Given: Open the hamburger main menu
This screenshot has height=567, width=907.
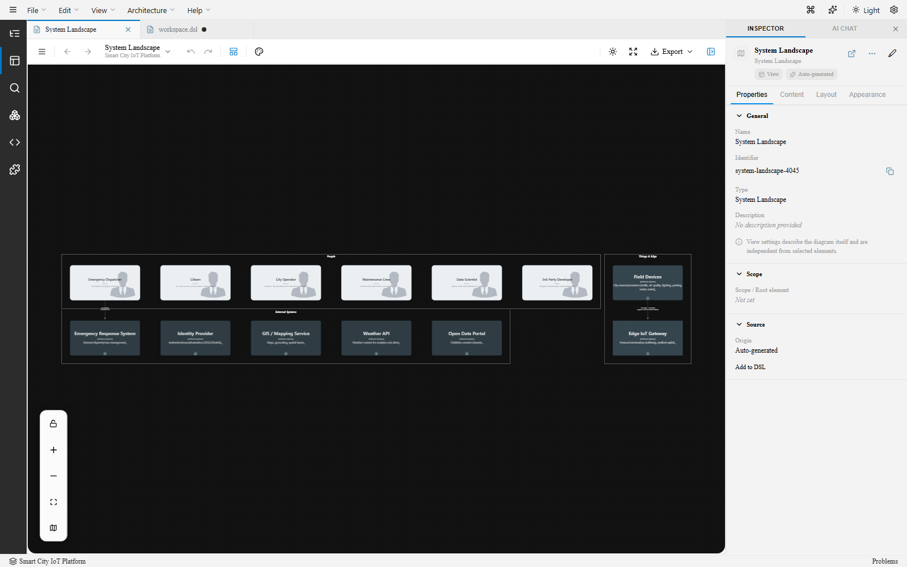Looking at the screenshot, I should tap(13, 10).
